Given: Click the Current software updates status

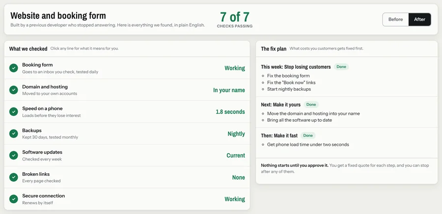Looking at the screenshot, I should click(x=236, y=156).
